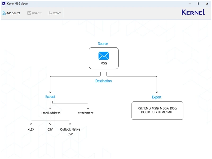Click the Destination label in the flowchart

pos(103,81)
